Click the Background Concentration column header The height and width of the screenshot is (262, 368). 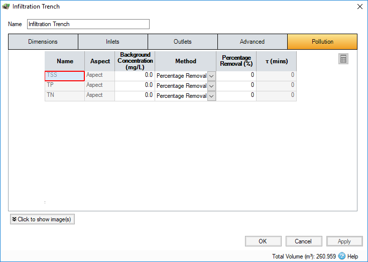pos(135,61)
